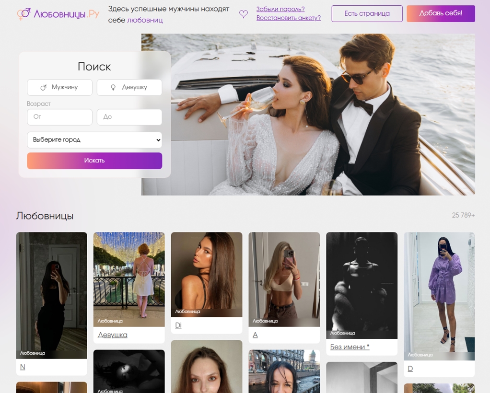Open the profile link named Di

(x=178, y=325)
